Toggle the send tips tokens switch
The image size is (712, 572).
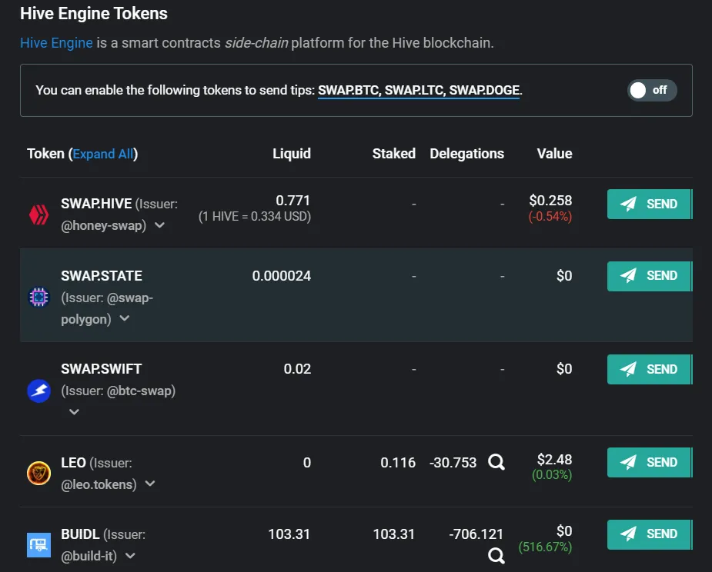coord(652,90)
